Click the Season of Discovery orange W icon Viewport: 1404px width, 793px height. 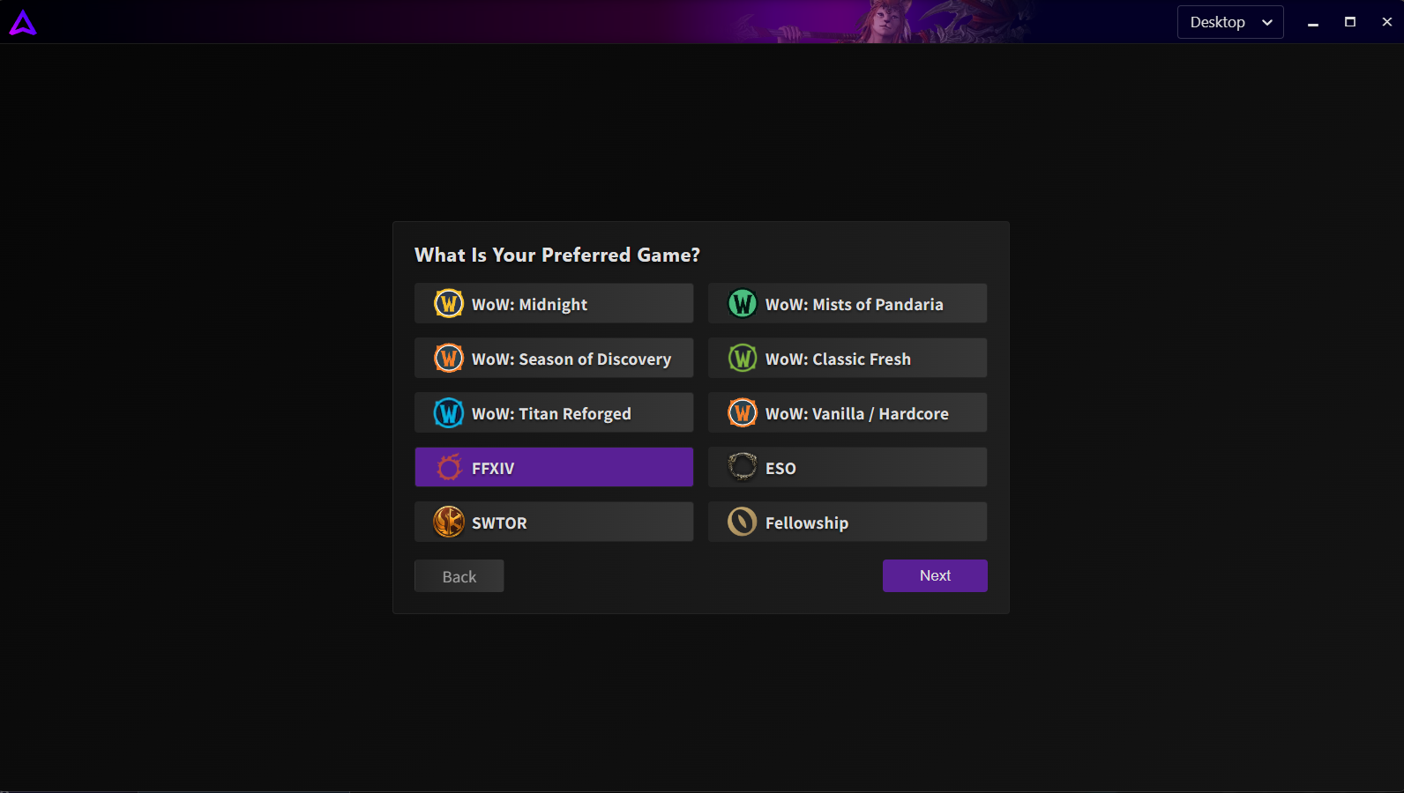coord(449,359)
